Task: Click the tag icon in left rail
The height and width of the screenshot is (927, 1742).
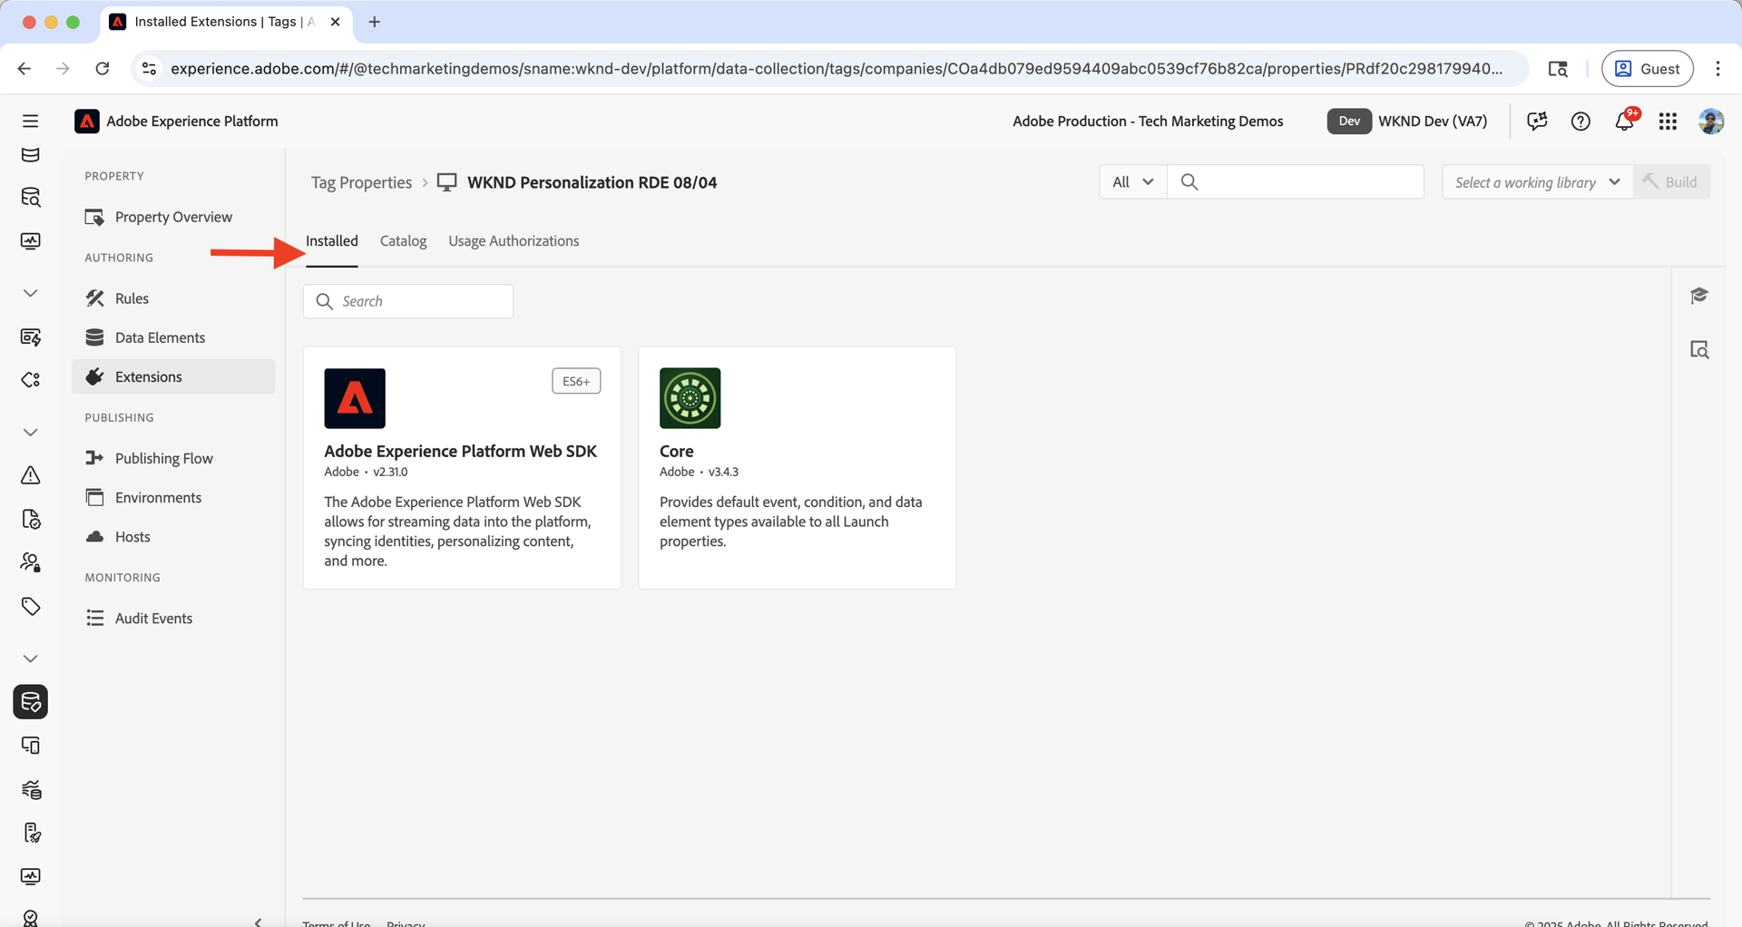Action: pos(30,606)
